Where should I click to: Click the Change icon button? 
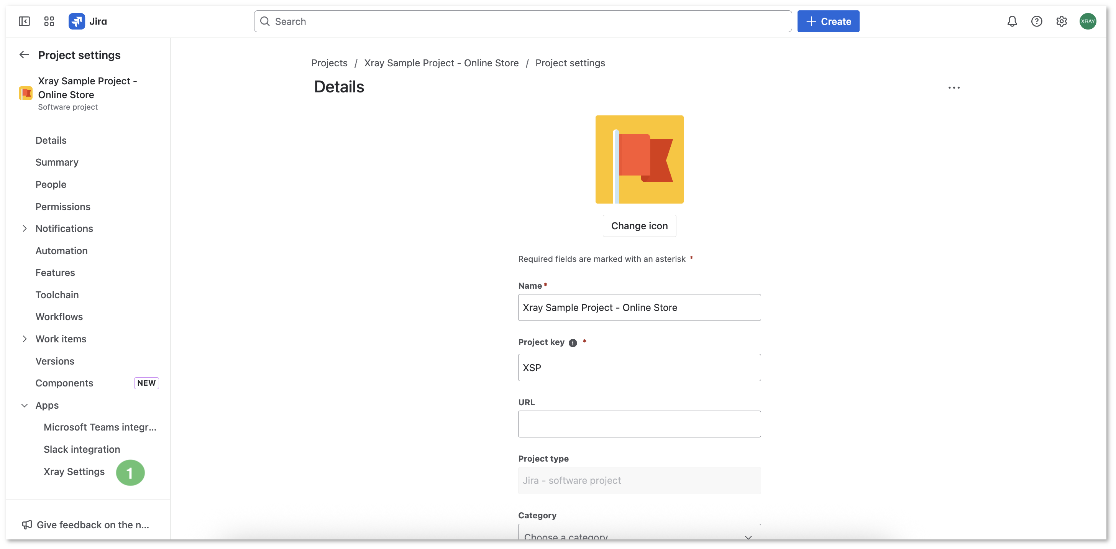639,226
